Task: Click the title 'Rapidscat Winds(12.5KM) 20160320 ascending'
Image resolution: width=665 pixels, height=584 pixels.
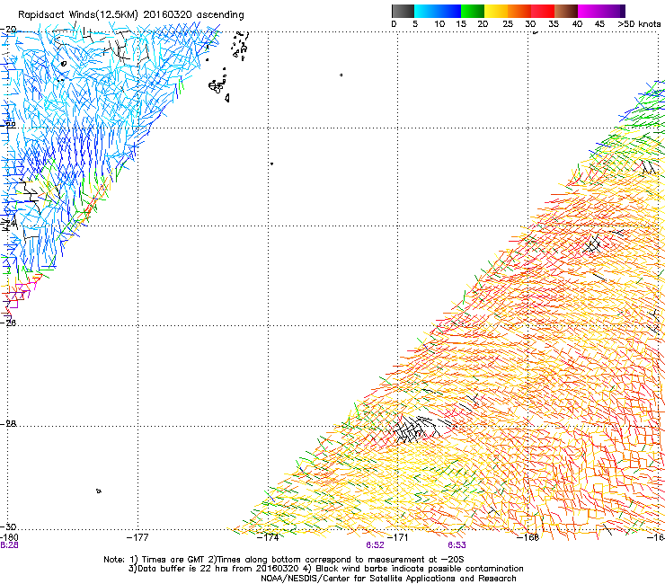Action: click(131, 14)
